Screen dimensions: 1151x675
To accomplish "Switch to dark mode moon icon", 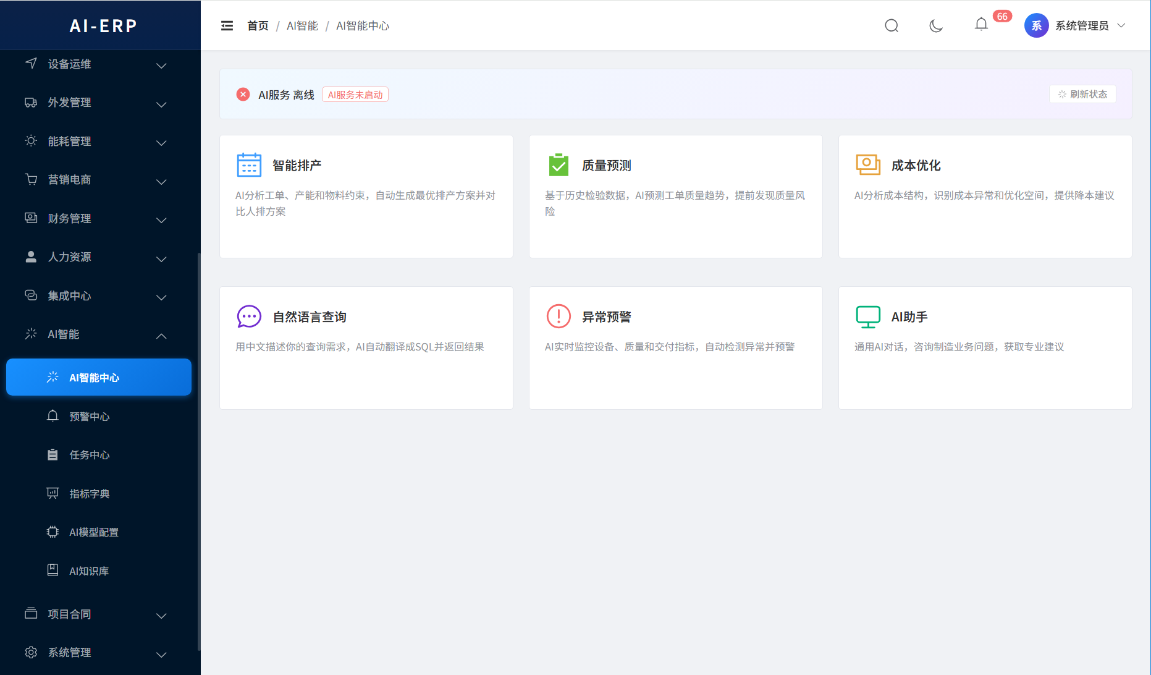I will click(936, 25).
